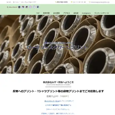This screenshot has height=115, width=115.
Task: Open the first round icon beside the logo
Action: coord(19,7)
